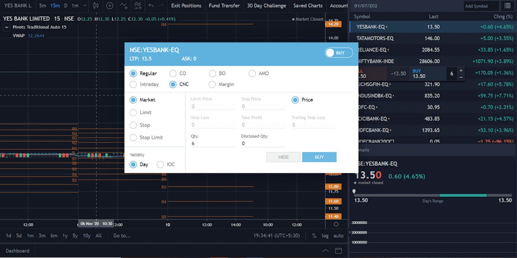The image size is (517, 258).
Task: Click the blue BUY button in dialog
Action: (x=319, y=157)
